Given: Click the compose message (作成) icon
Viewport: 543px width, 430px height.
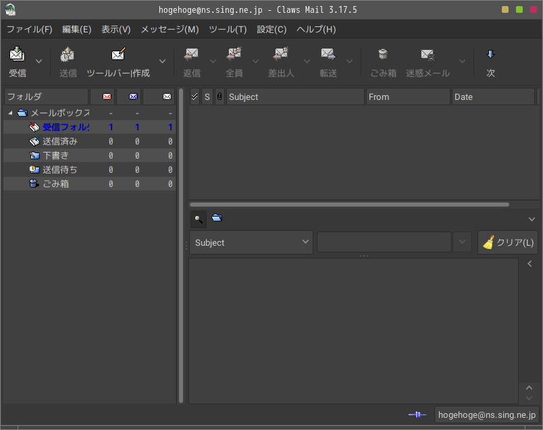Looking at the screenshot, I should pyautogui.click(x=118, y=55).
